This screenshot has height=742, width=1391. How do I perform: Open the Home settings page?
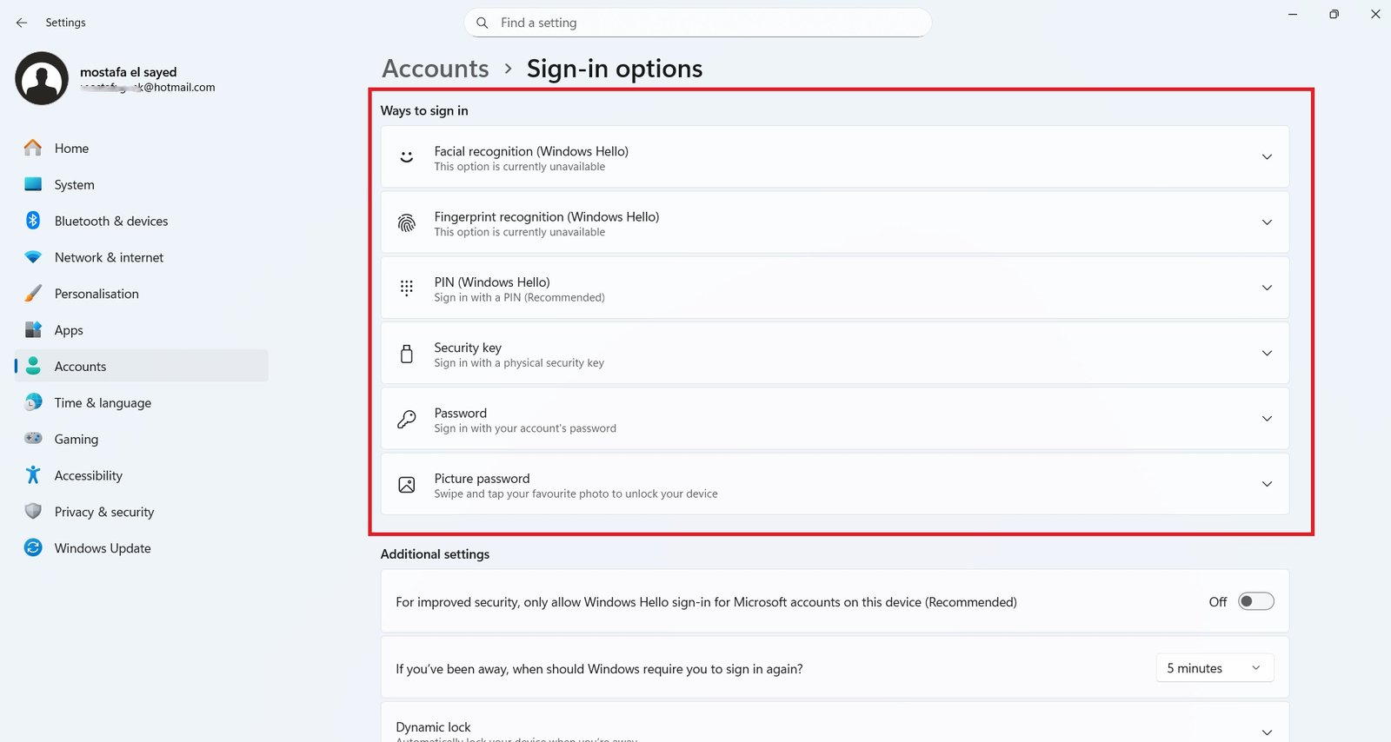(x=142, y=149)
